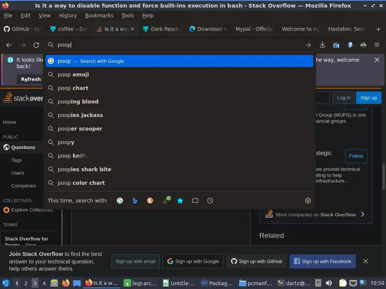Switch to virtual desktop 1

click(17, 283)
